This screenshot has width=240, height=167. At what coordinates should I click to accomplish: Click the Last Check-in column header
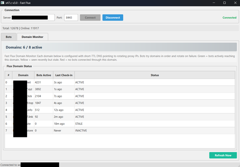tap(64, 75)
